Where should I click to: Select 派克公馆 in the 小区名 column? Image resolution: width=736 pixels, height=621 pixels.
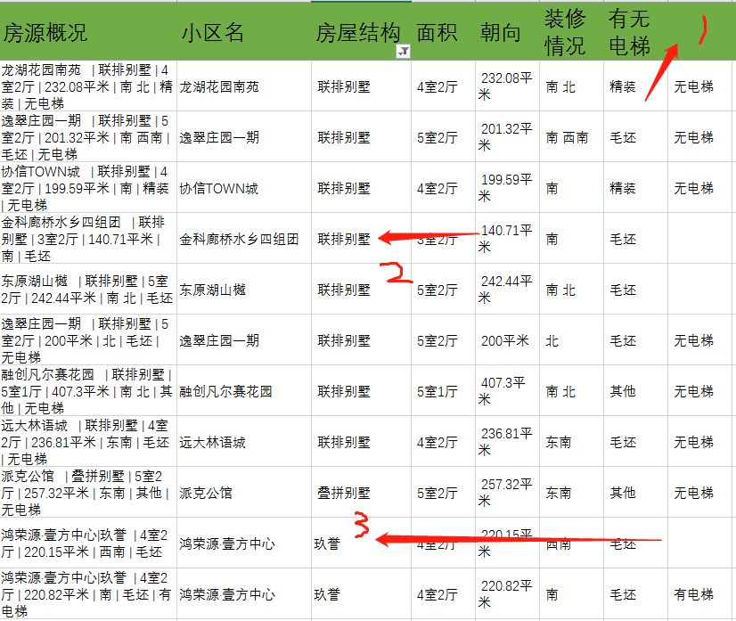click(244, 492)
